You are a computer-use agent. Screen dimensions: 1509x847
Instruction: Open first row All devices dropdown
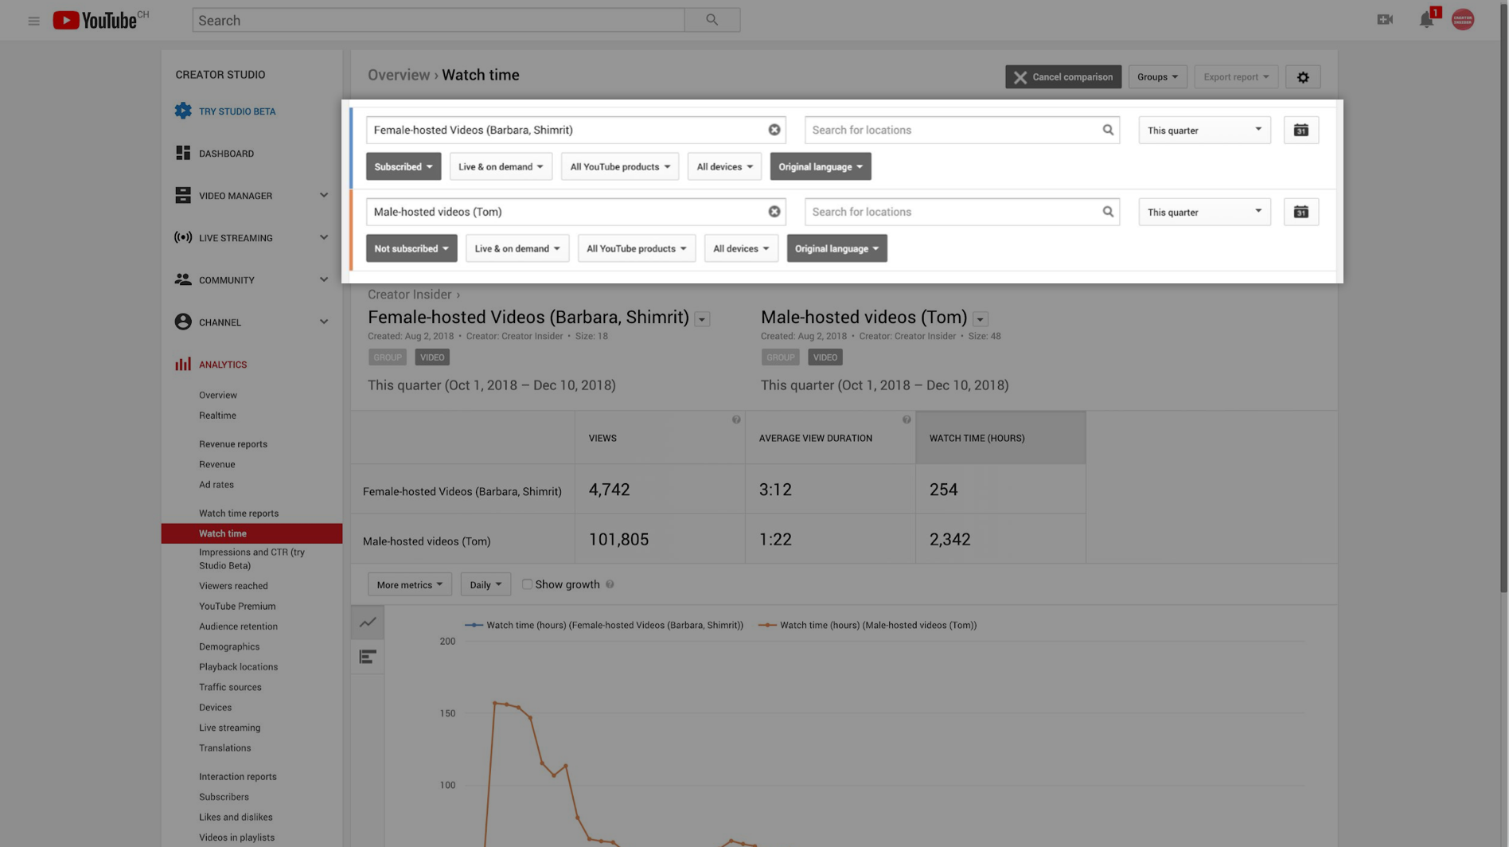(x=724, y=166)
